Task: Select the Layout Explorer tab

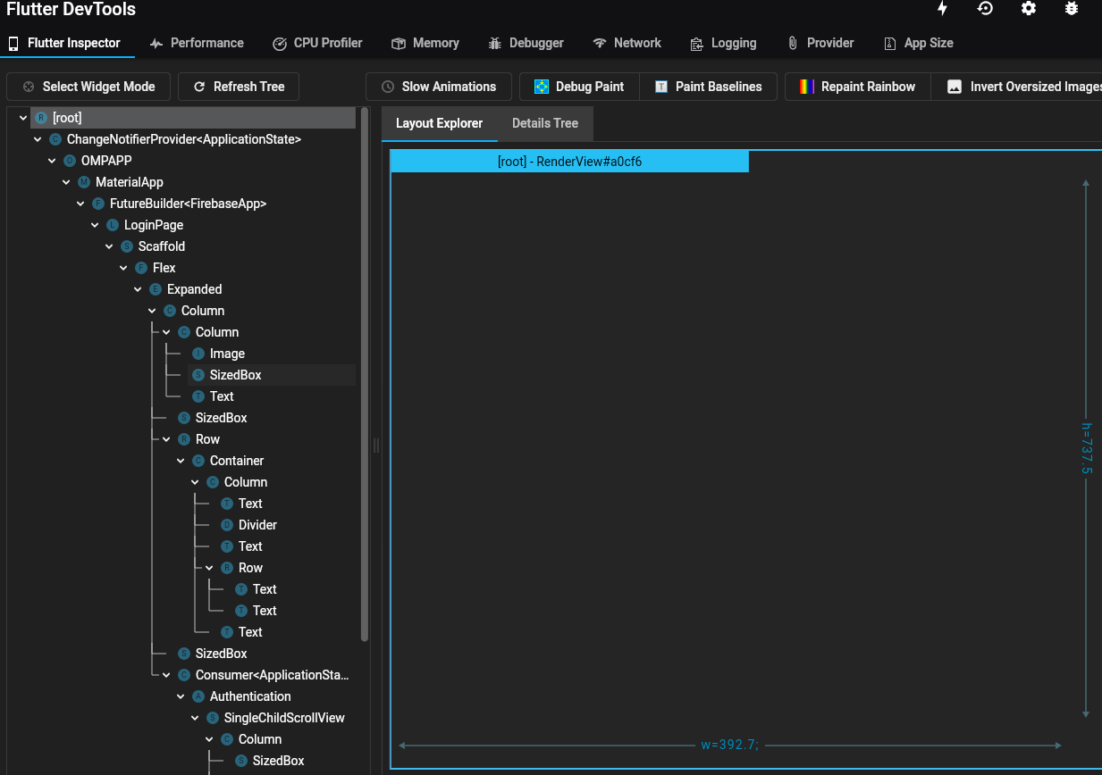Action: click(440, 123)
